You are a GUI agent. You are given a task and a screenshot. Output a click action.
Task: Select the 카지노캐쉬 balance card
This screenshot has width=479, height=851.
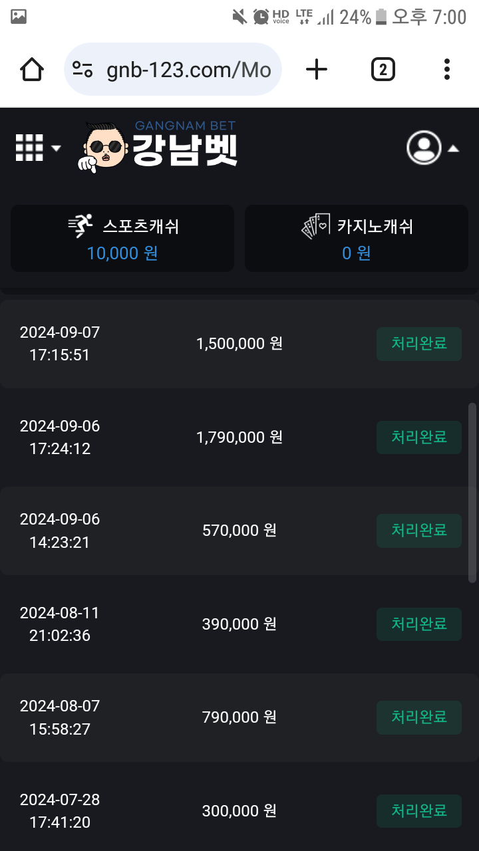pos(357,238)
